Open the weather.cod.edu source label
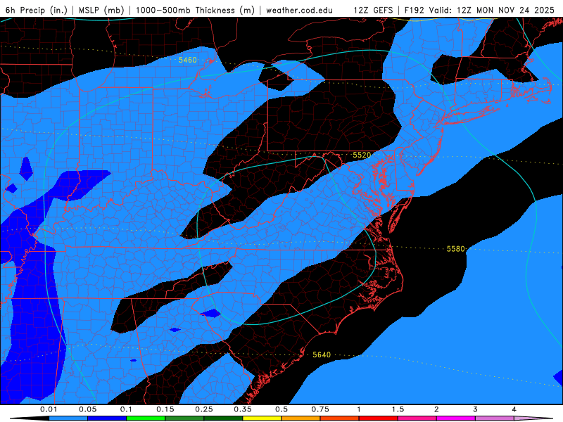563x422 pixels. [299, 10]
